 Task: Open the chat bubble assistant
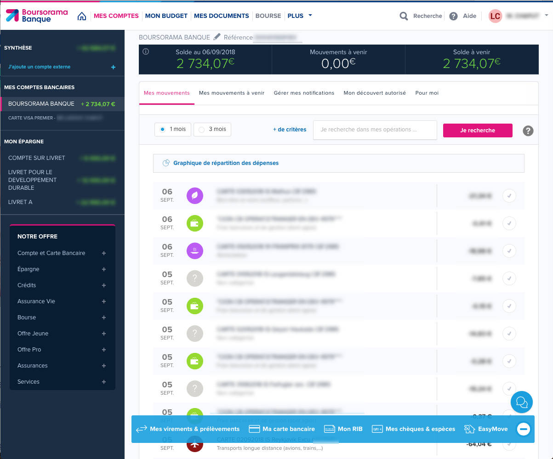point(522,402)
